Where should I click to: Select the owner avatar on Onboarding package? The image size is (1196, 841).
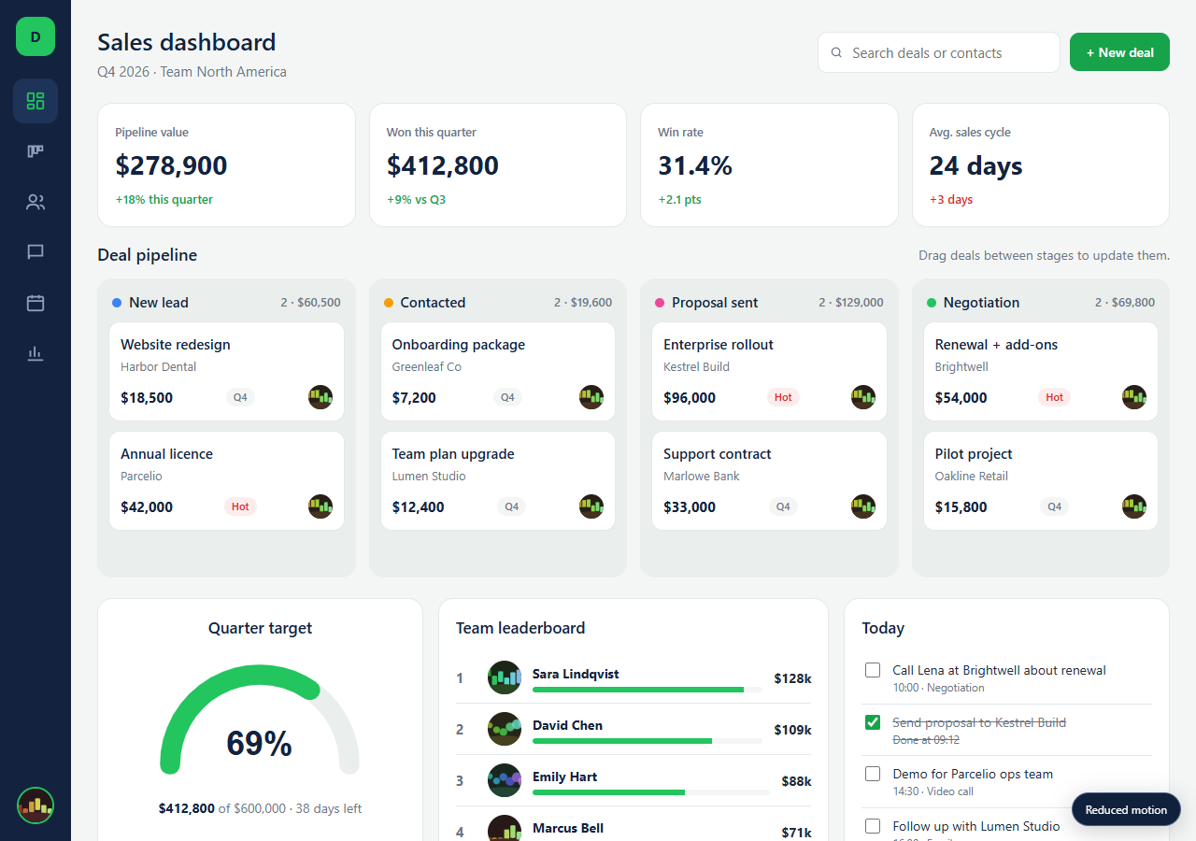591,397
